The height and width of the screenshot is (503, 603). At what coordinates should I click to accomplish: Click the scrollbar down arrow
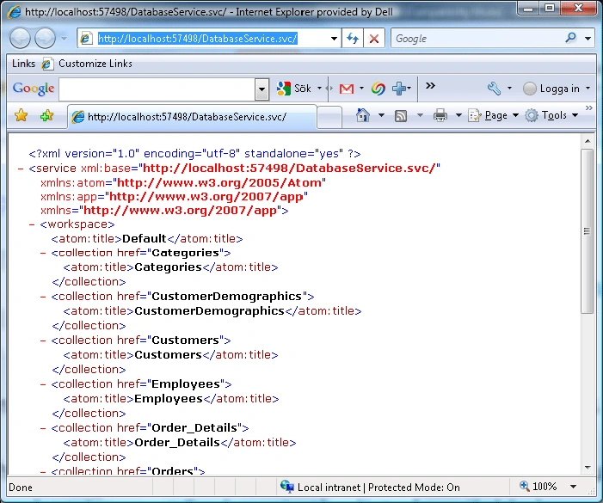pos(588,467)
